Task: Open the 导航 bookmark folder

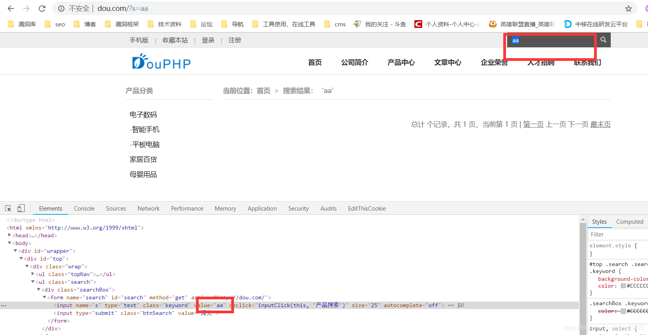Action: coord(232,24)
